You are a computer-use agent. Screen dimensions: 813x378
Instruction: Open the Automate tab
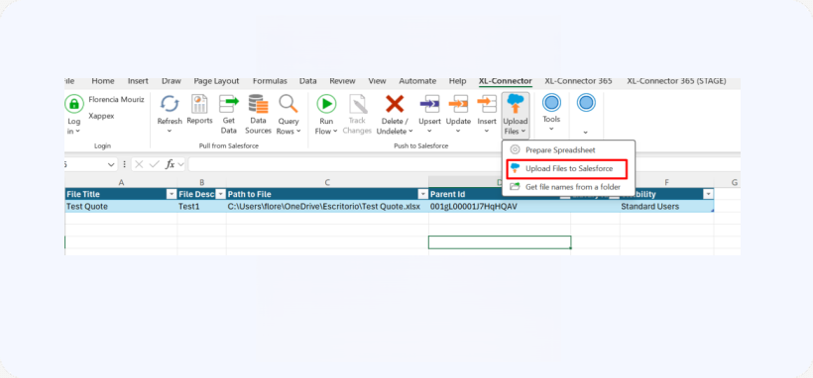coord(417,81)
